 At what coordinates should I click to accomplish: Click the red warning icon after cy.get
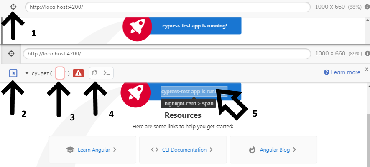coord(78,73)
